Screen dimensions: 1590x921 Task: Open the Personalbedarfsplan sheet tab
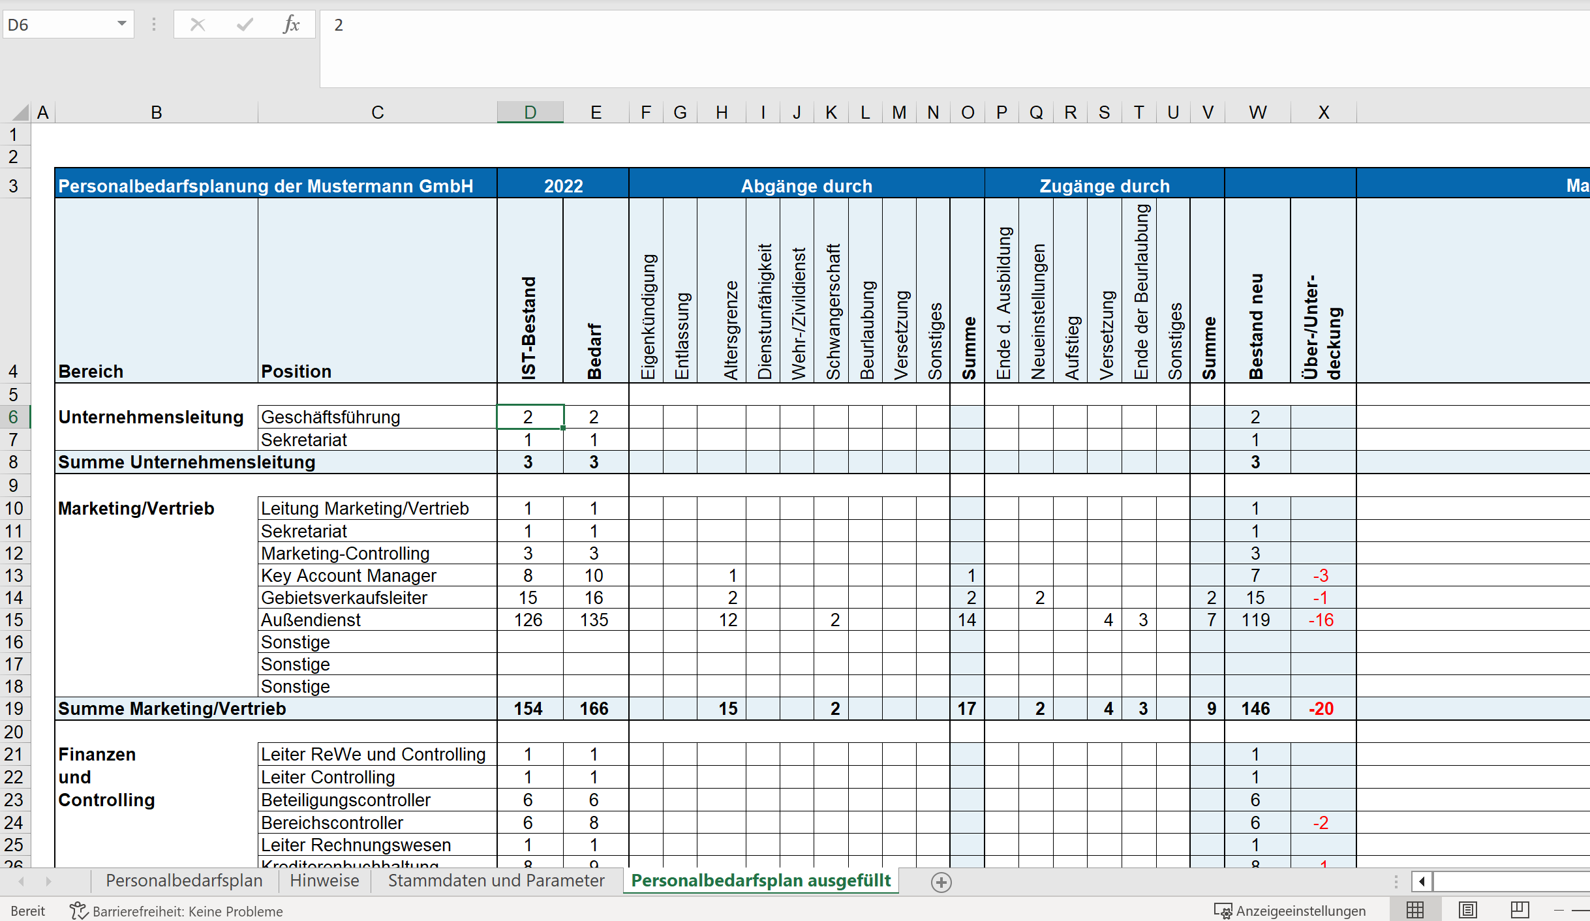point(184,881)
